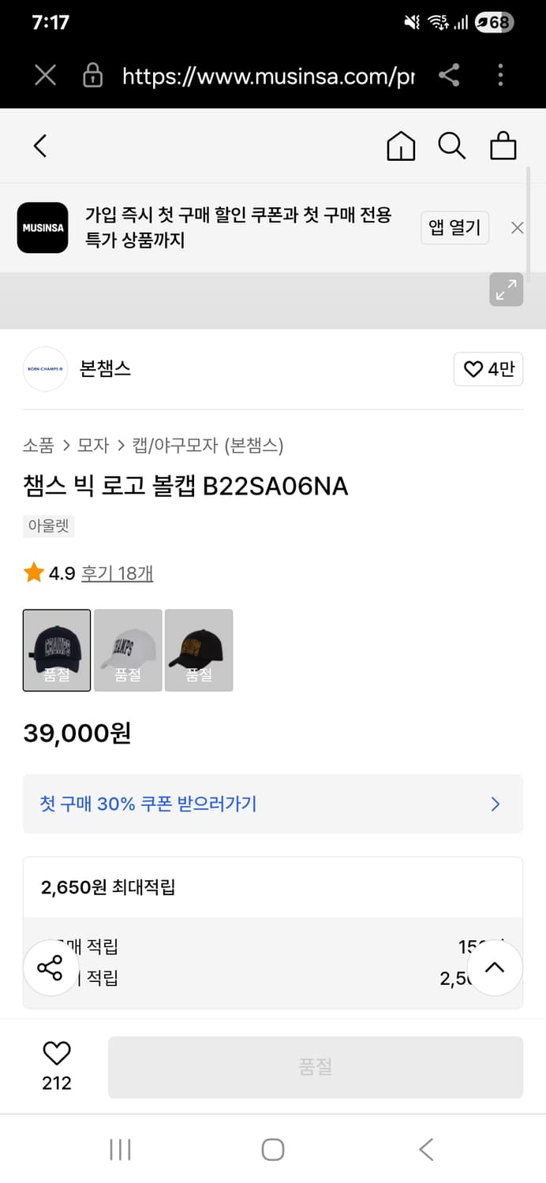Image resolution: width=546 pixels, height=1183 pixels.
Task: Favorite the 본챔스 brand with the heart
Action: coord(488,369)
